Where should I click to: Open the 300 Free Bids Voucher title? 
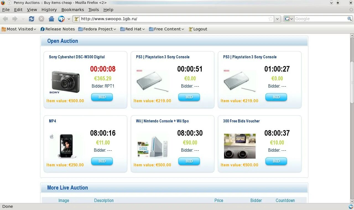241,121
